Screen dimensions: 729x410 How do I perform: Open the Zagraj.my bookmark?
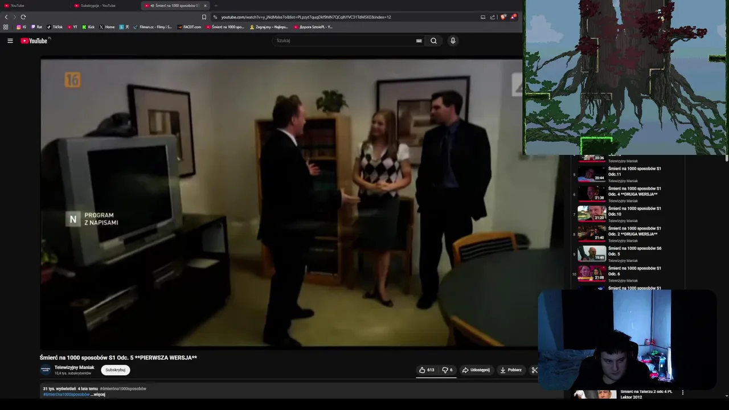[x=269, y=27]
